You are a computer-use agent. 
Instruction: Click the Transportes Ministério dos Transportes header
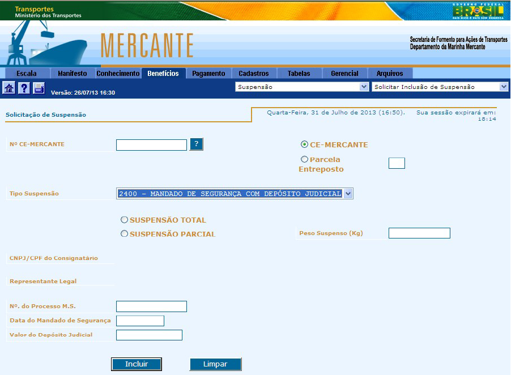point(48,12)
